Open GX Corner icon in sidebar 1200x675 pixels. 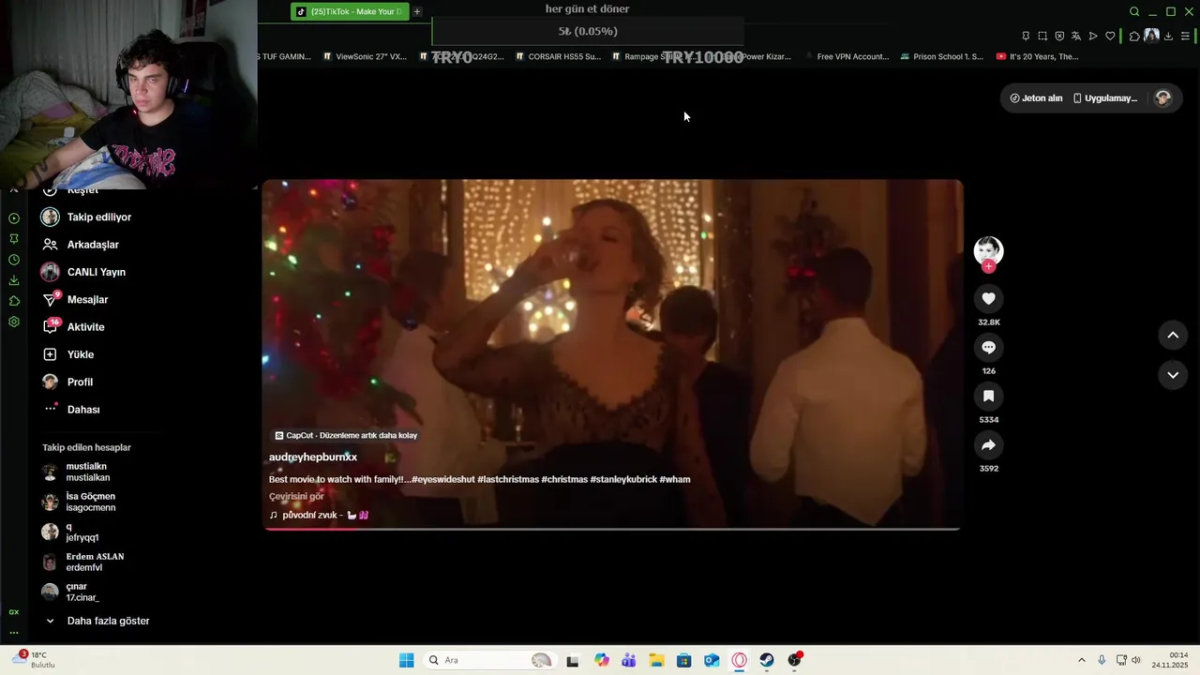click(x=14, y=612)
